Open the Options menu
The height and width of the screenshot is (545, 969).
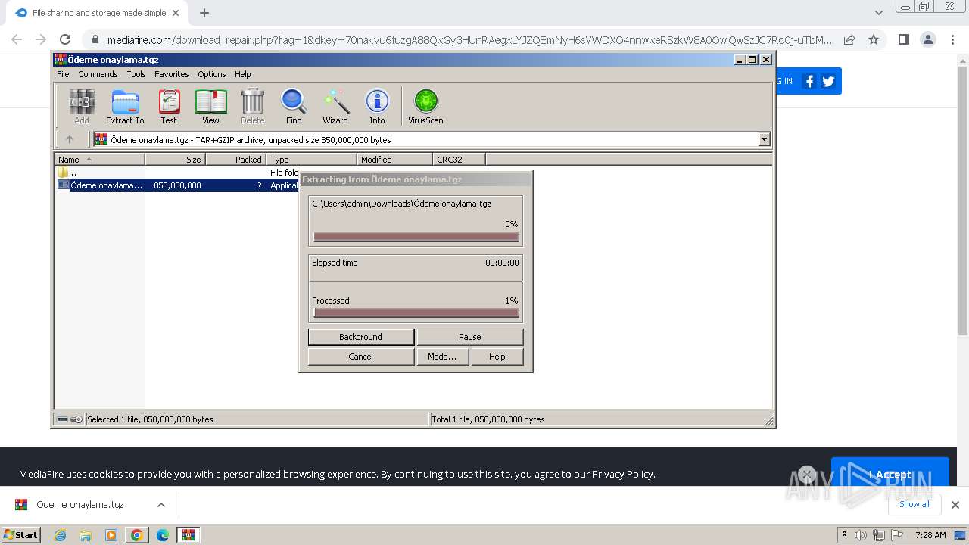212,74
